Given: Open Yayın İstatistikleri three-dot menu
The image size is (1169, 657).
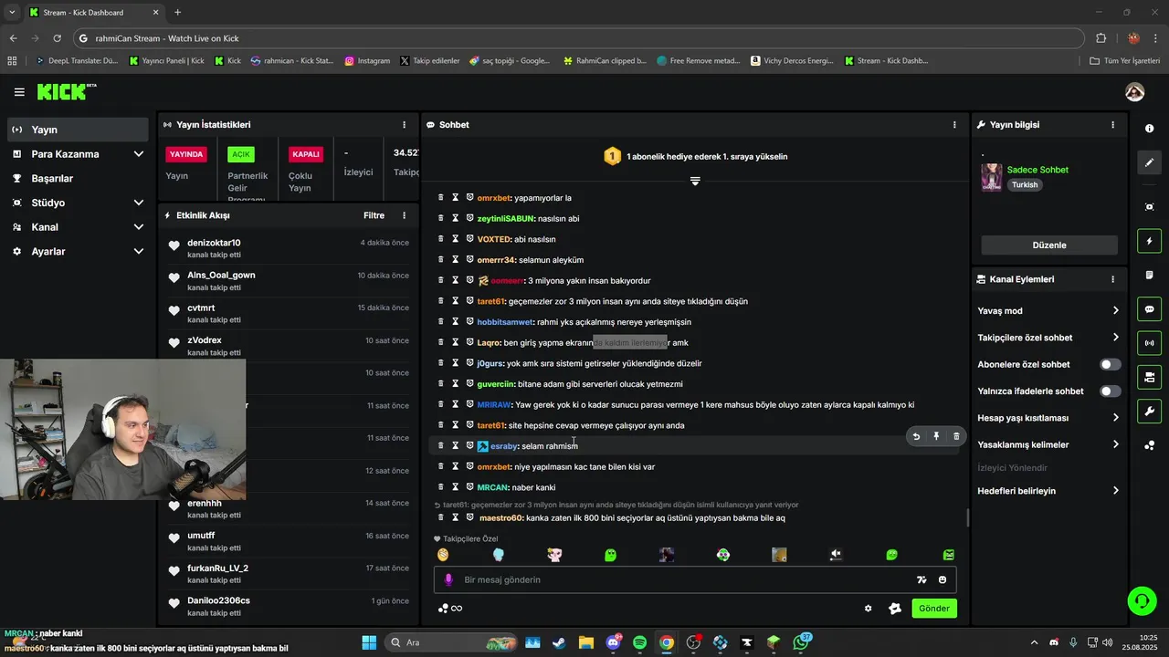Looking at the screenshot, I should (404, 125).
